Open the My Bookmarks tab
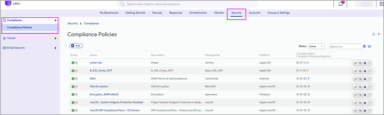Viewport: 384px width, 115px height. [x=109, y=13]
